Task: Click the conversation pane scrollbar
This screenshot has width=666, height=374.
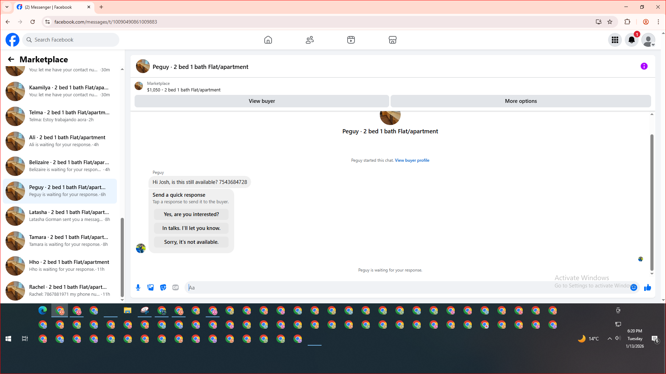Action: [652, 203]
